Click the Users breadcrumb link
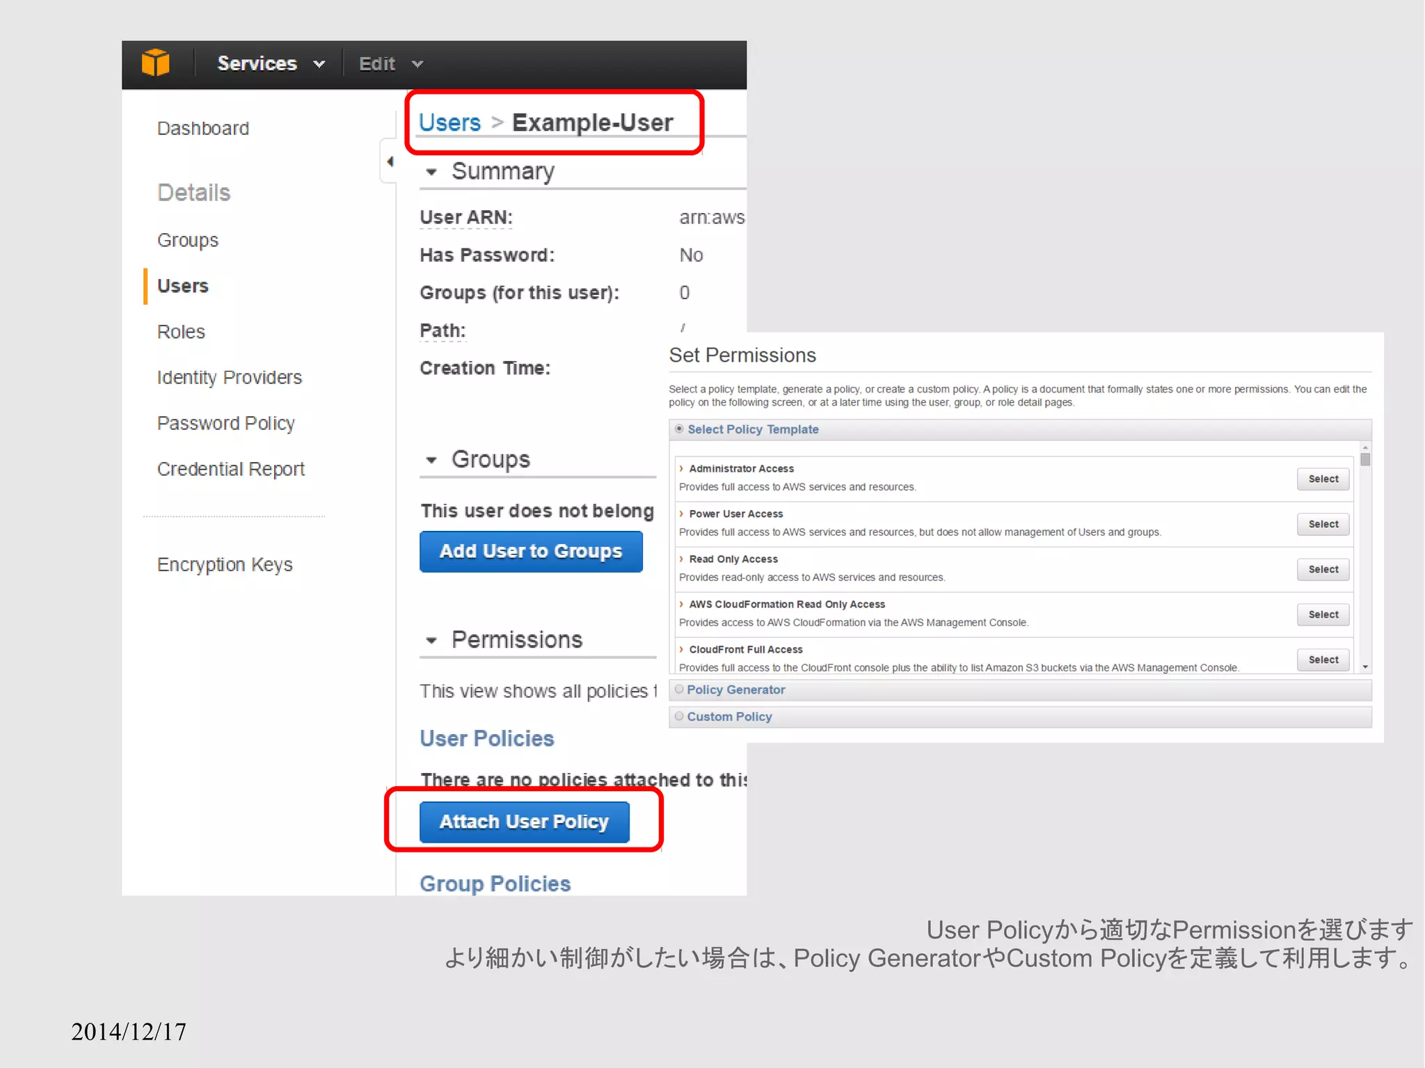Viewport: 1425px width, 1068px height. pyautogui.click(x=449, y=122)
